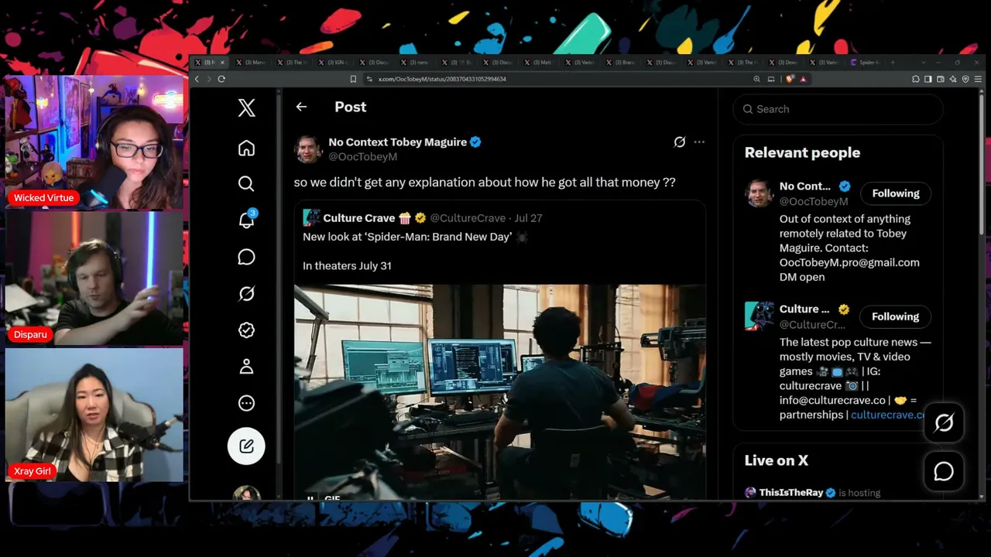Open the Explore search icon in sidebar
Screen dimensions: 991x557
point(246,183)
